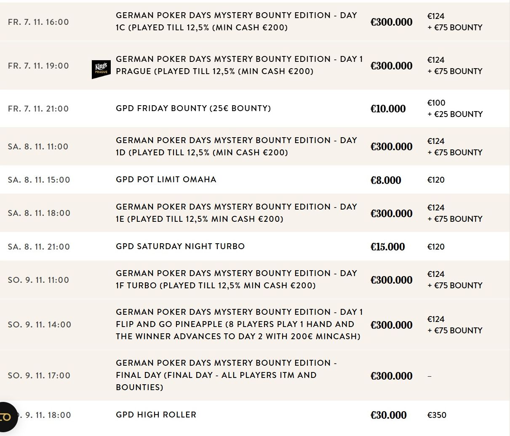This screenshot has height=436, width=510.
Task: Click the King's Prague logo icon
Action: [x=101, y=69]
